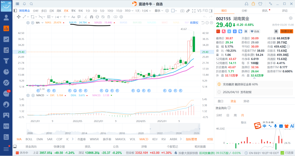Open the orange wallet icon
The width and height of the screenshot is (295, 156).
coord(253,4)
